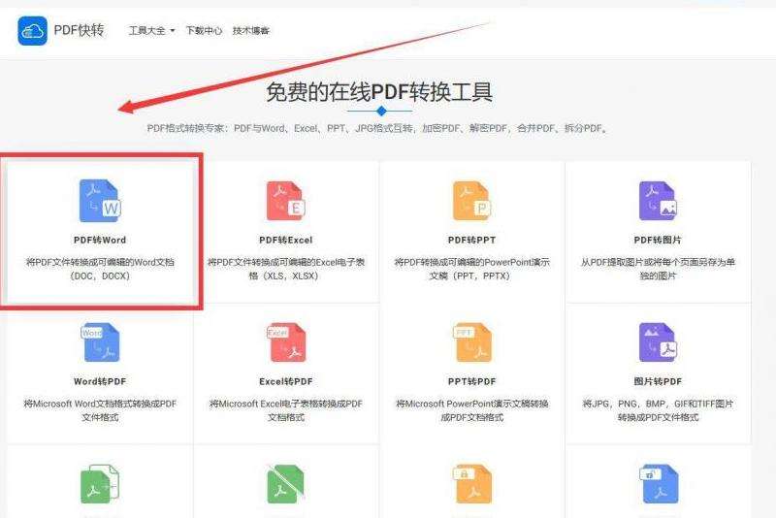Click description mentioning PowerPoint演示文稿 (PPT, PPTX)
This screenshot has width=776, height=518.
point(471,269)
